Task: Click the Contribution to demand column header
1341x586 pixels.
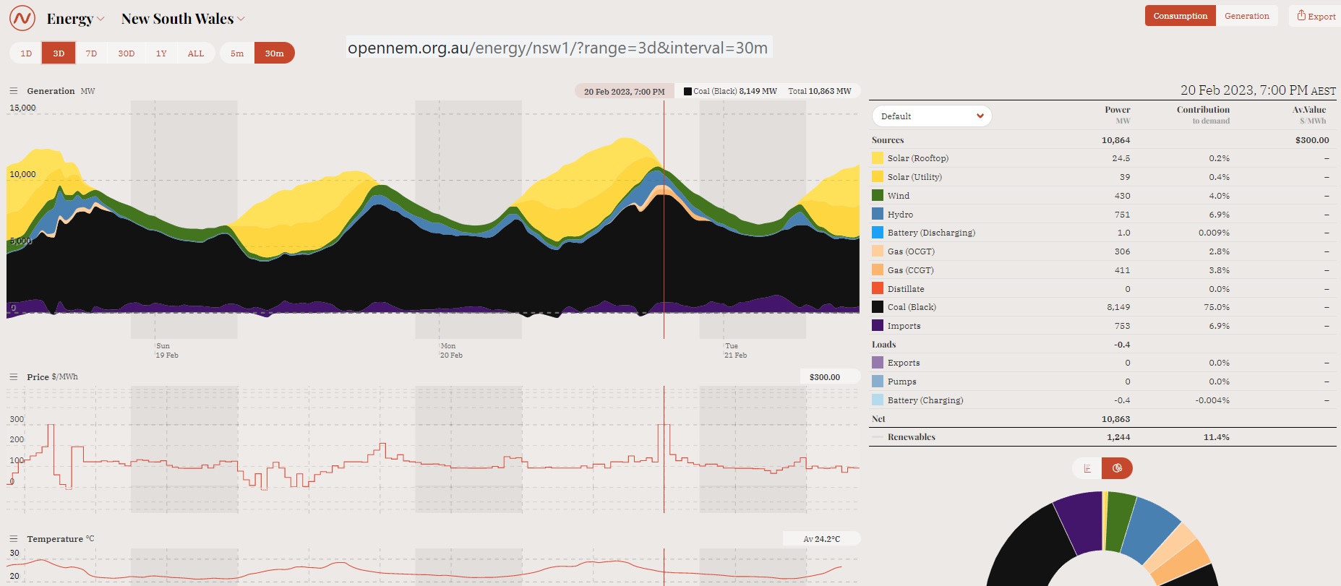Action: pos(1203,115)
